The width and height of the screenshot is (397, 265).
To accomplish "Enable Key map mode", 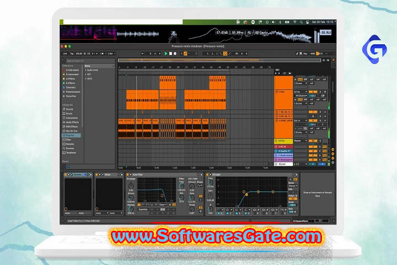I will click(305, 54).
